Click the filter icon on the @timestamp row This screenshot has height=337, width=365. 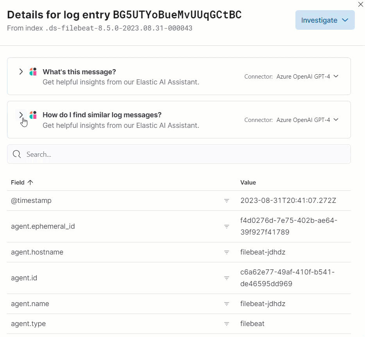[227, 201]
